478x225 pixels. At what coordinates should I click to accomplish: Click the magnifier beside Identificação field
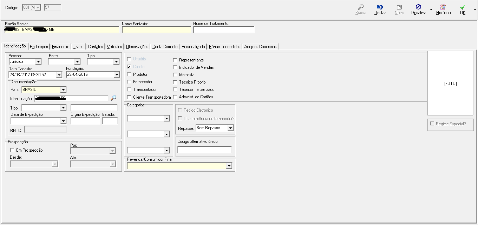tap(113, 98)
